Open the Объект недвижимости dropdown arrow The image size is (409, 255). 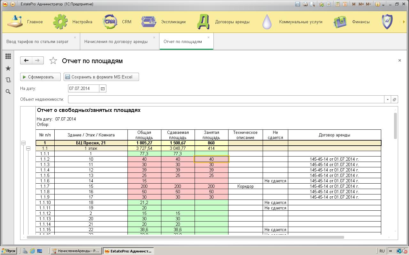tap(388, 99)
